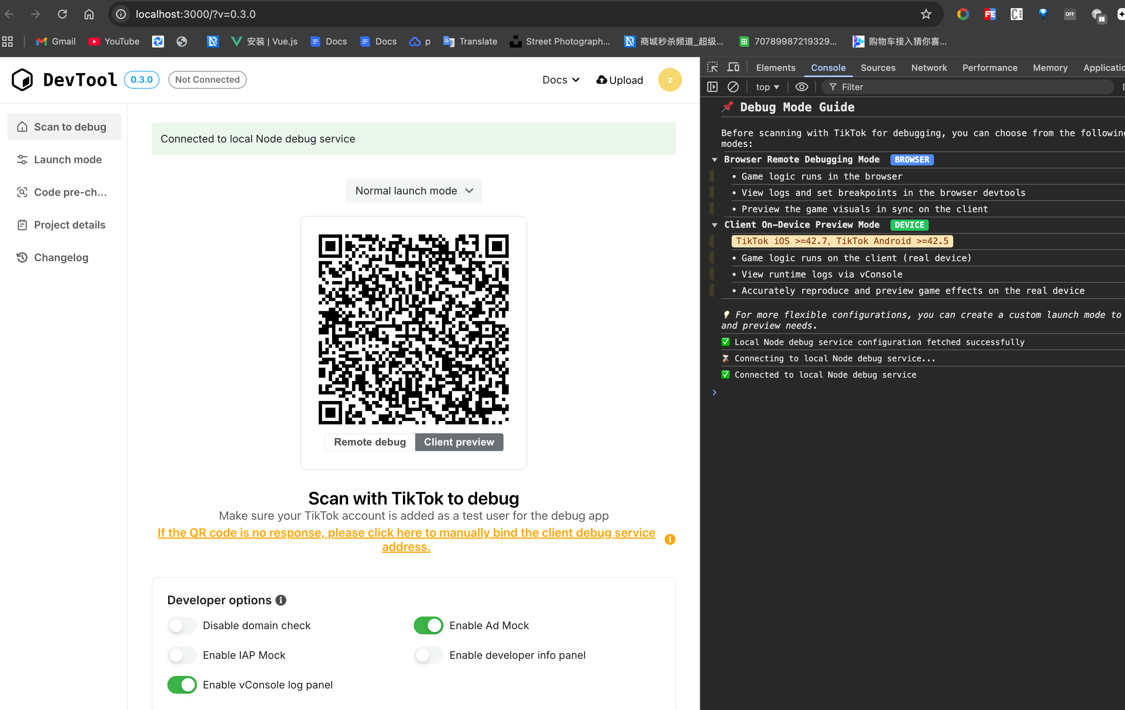The height and width of the screenshot is (710, 1125).
Task: Bookmark this page with the star icon
Action: click(925, 14)
